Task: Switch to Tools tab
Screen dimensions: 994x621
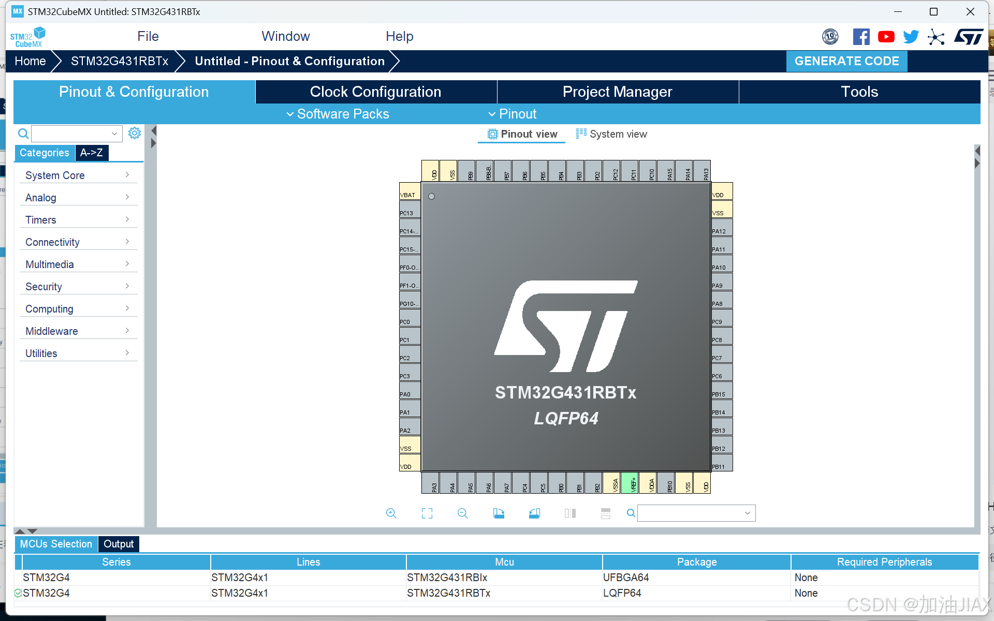Action: click(859, 92)
